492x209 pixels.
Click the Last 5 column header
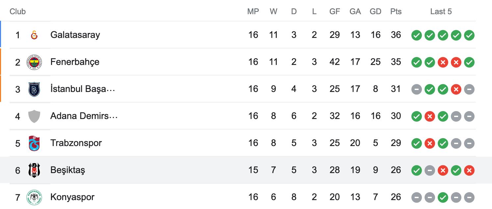pos(441,12)
